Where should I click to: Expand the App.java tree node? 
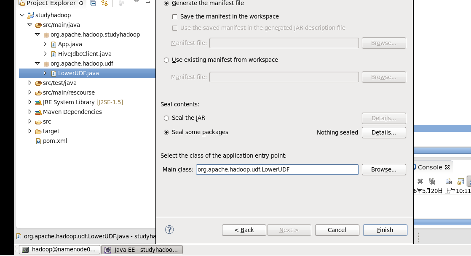pyautogui.click(x=45, y=44)
